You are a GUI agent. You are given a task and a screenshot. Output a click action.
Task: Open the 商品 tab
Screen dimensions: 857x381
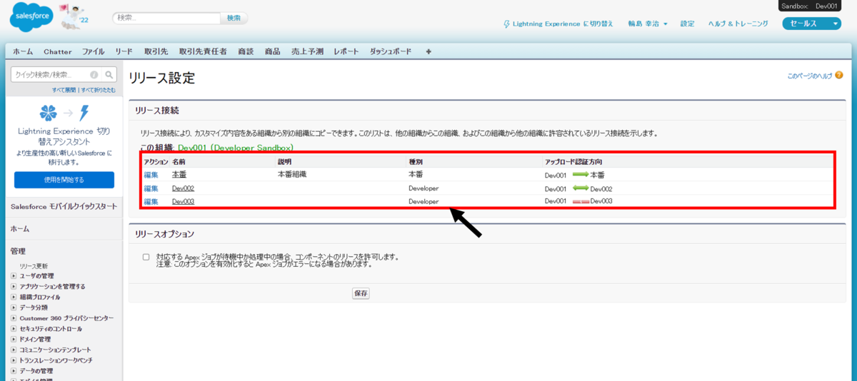(x=273, y=51)
